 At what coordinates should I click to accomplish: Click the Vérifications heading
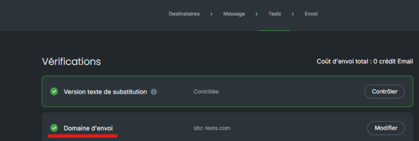click(71, 62)
